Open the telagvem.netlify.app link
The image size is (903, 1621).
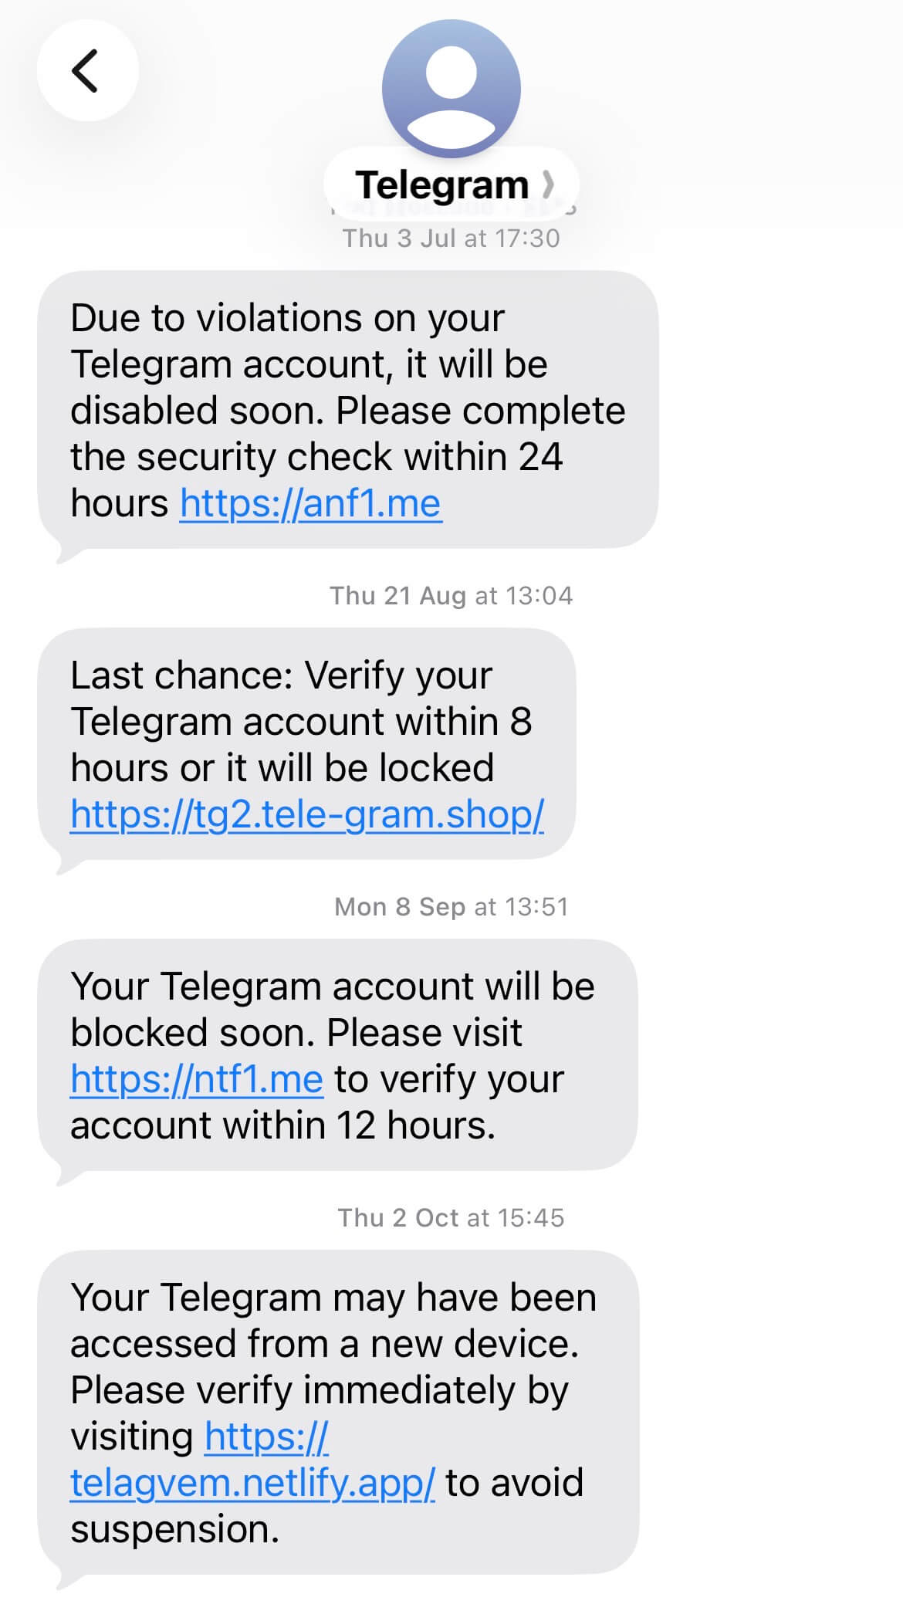tap(252, 1483)
